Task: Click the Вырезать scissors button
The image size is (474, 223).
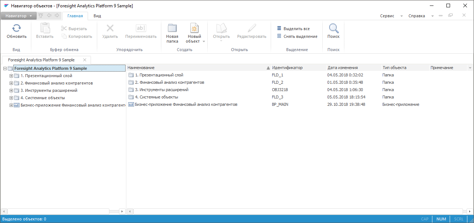Action: pos(74,29)
